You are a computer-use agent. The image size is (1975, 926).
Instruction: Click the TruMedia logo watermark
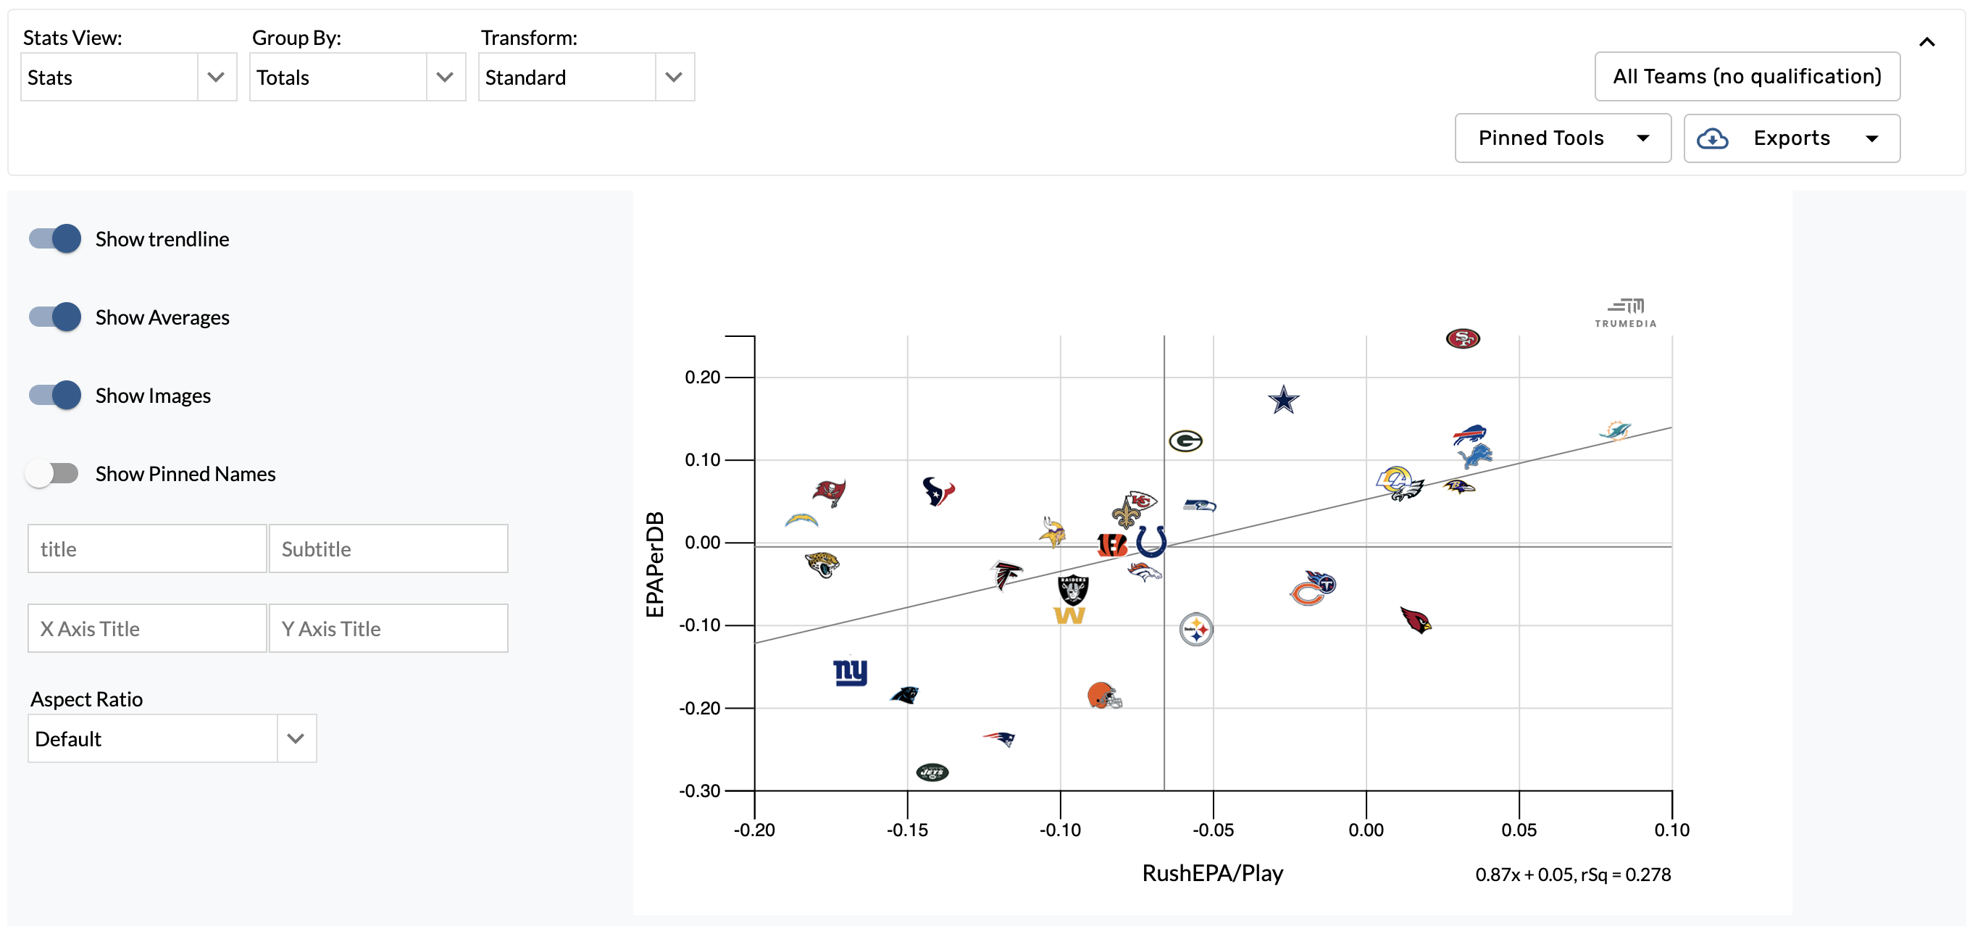[x=1625, y=310]
